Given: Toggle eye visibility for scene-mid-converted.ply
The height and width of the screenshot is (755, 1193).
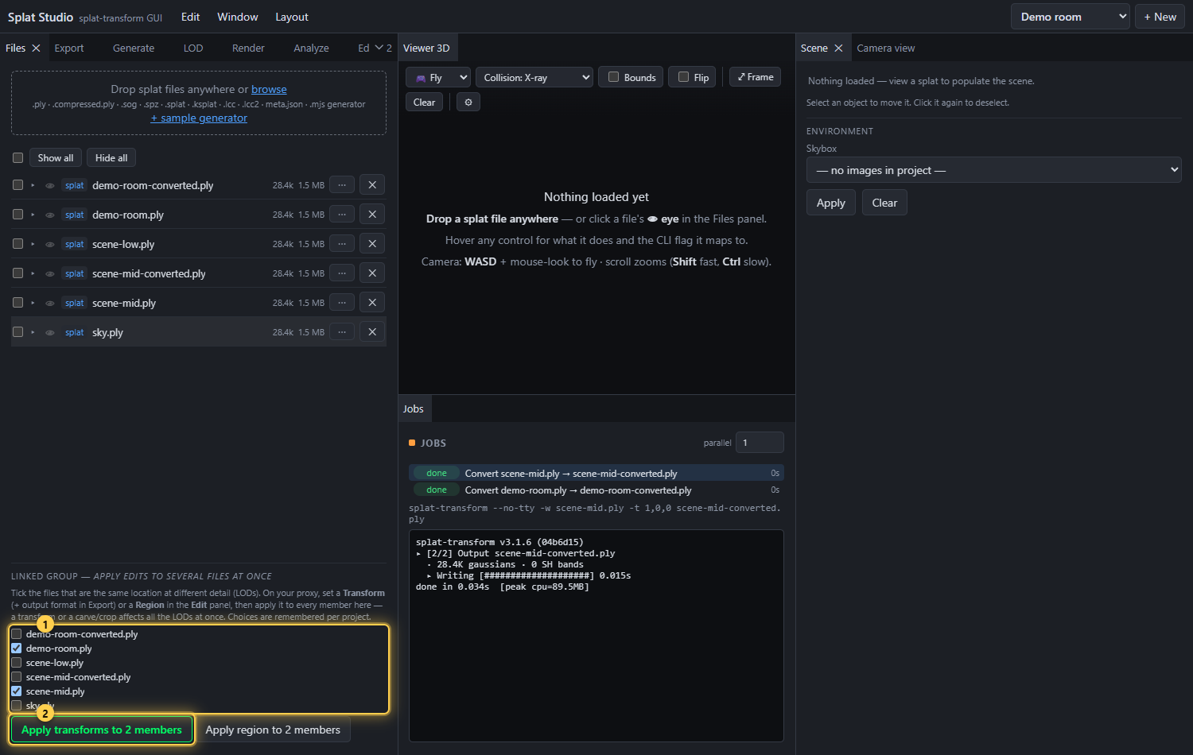Looking at the screenshot, I should [50, 274].
